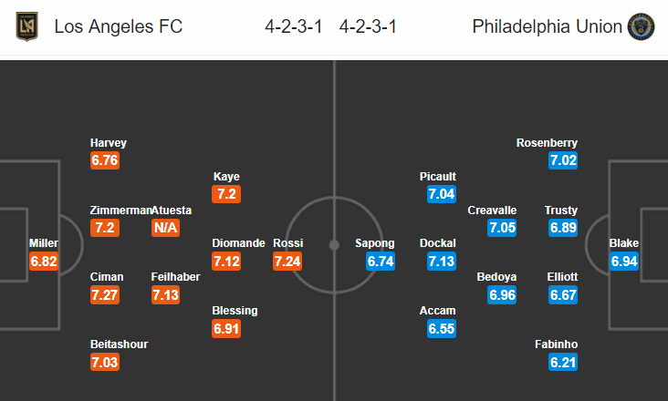The image size is (668, 401).
Task: Open the Los Angeles FC team name
Action: pyautogui.click(x=119, y=26)
